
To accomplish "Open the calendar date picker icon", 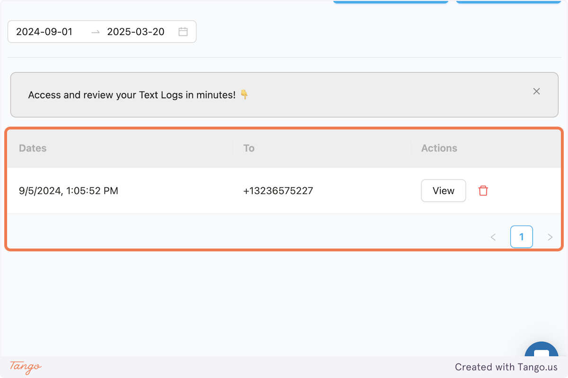I will tap(184, 31).
